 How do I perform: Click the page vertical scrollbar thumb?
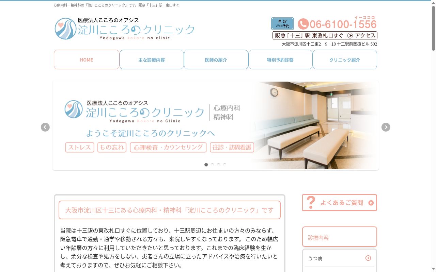(x=433, y=29)
